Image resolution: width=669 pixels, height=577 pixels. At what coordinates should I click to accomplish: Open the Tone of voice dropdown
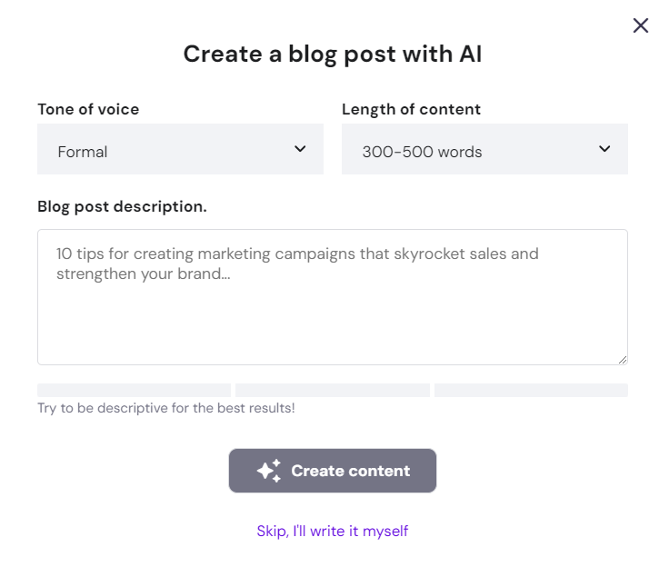[180, 150]
